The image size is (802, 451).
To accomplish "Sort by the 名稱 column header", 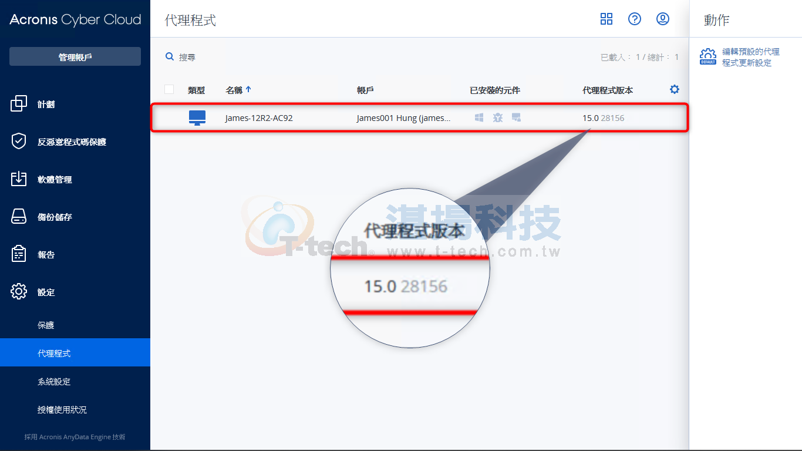I will [234, 90].
